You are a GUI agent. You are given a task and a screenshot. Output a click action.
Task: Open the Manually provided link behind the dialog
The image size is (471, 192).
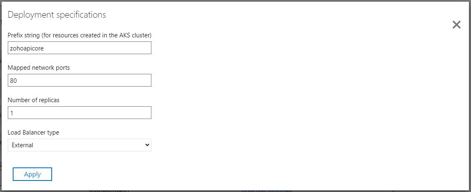click(267, 191)
